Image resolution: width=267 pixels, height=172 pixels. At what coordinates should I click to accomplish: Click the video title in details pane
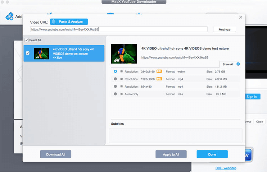point(185,48)
